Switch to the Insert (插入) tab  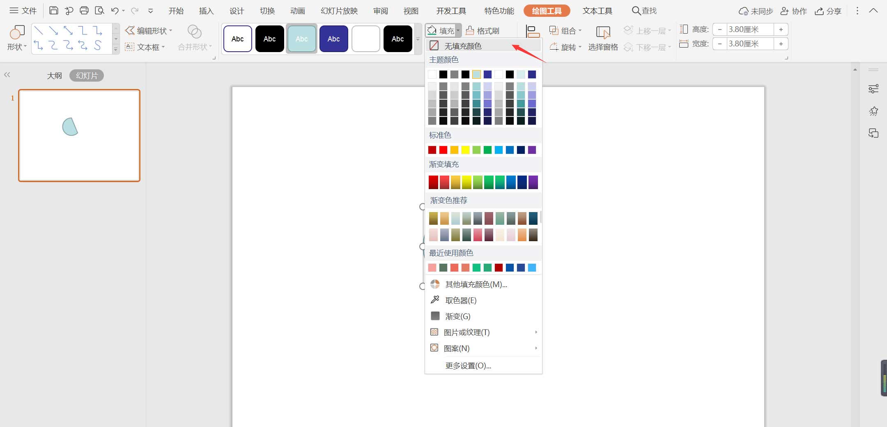pyautogui.click(x=206, y=11)
